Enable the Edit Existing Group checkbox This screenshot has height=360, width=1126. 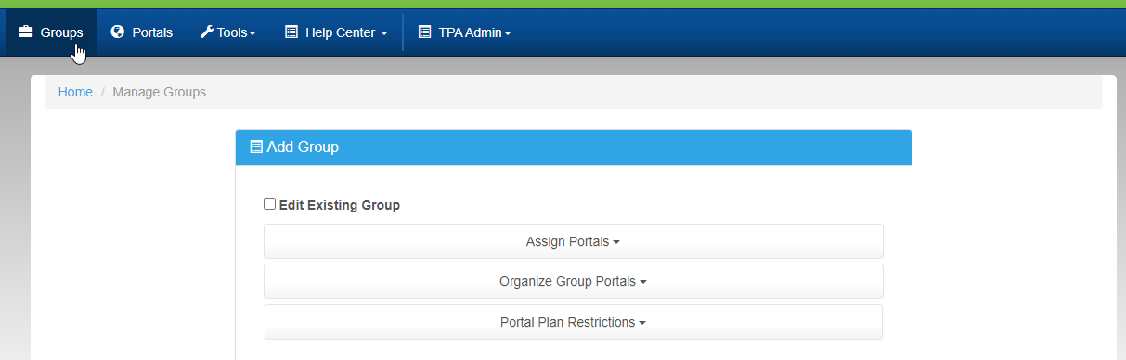(270, 204)
